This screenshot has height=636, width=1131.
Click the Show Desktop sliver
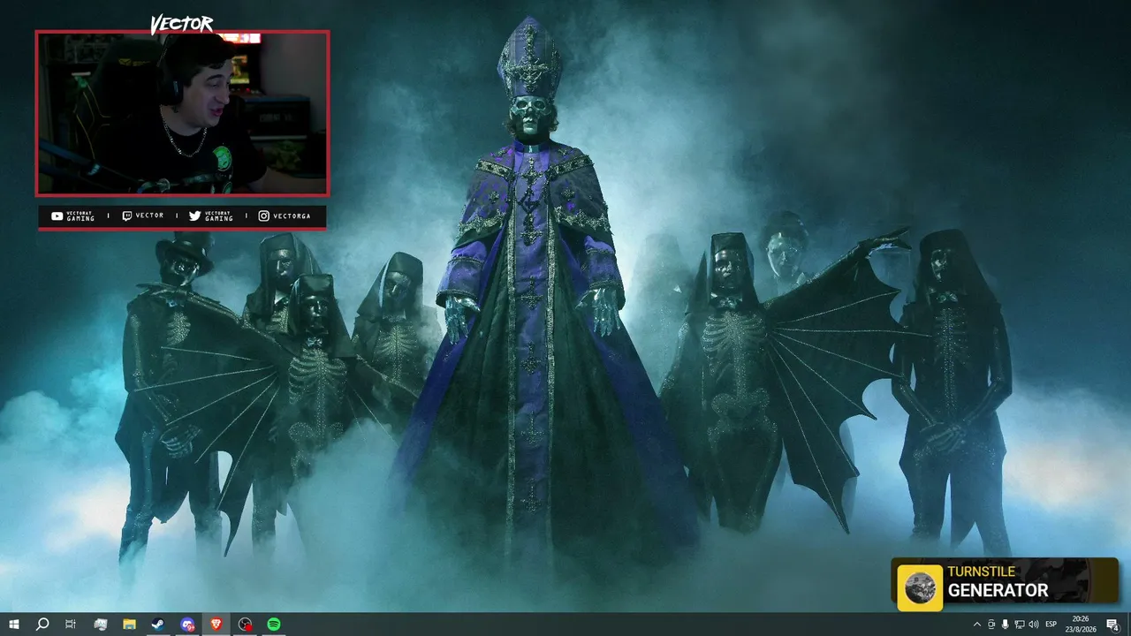coord(1128,625)
